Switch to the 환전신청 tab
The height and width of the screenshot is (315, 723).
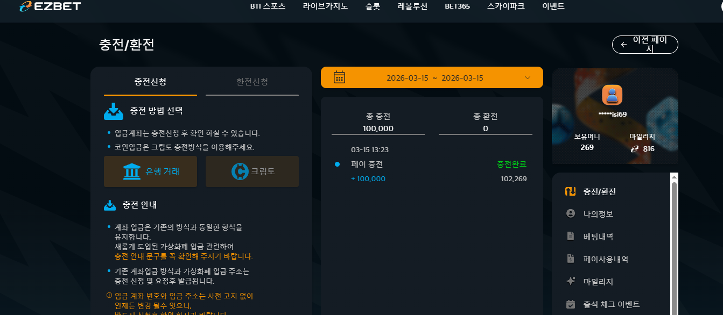tap(252, 82)
